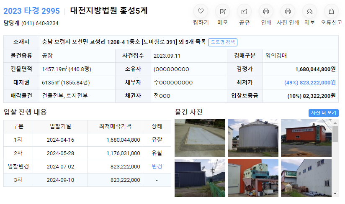345x204 pixels.
Task: Open the 메모 memo icon
Action: coord(222,11)
